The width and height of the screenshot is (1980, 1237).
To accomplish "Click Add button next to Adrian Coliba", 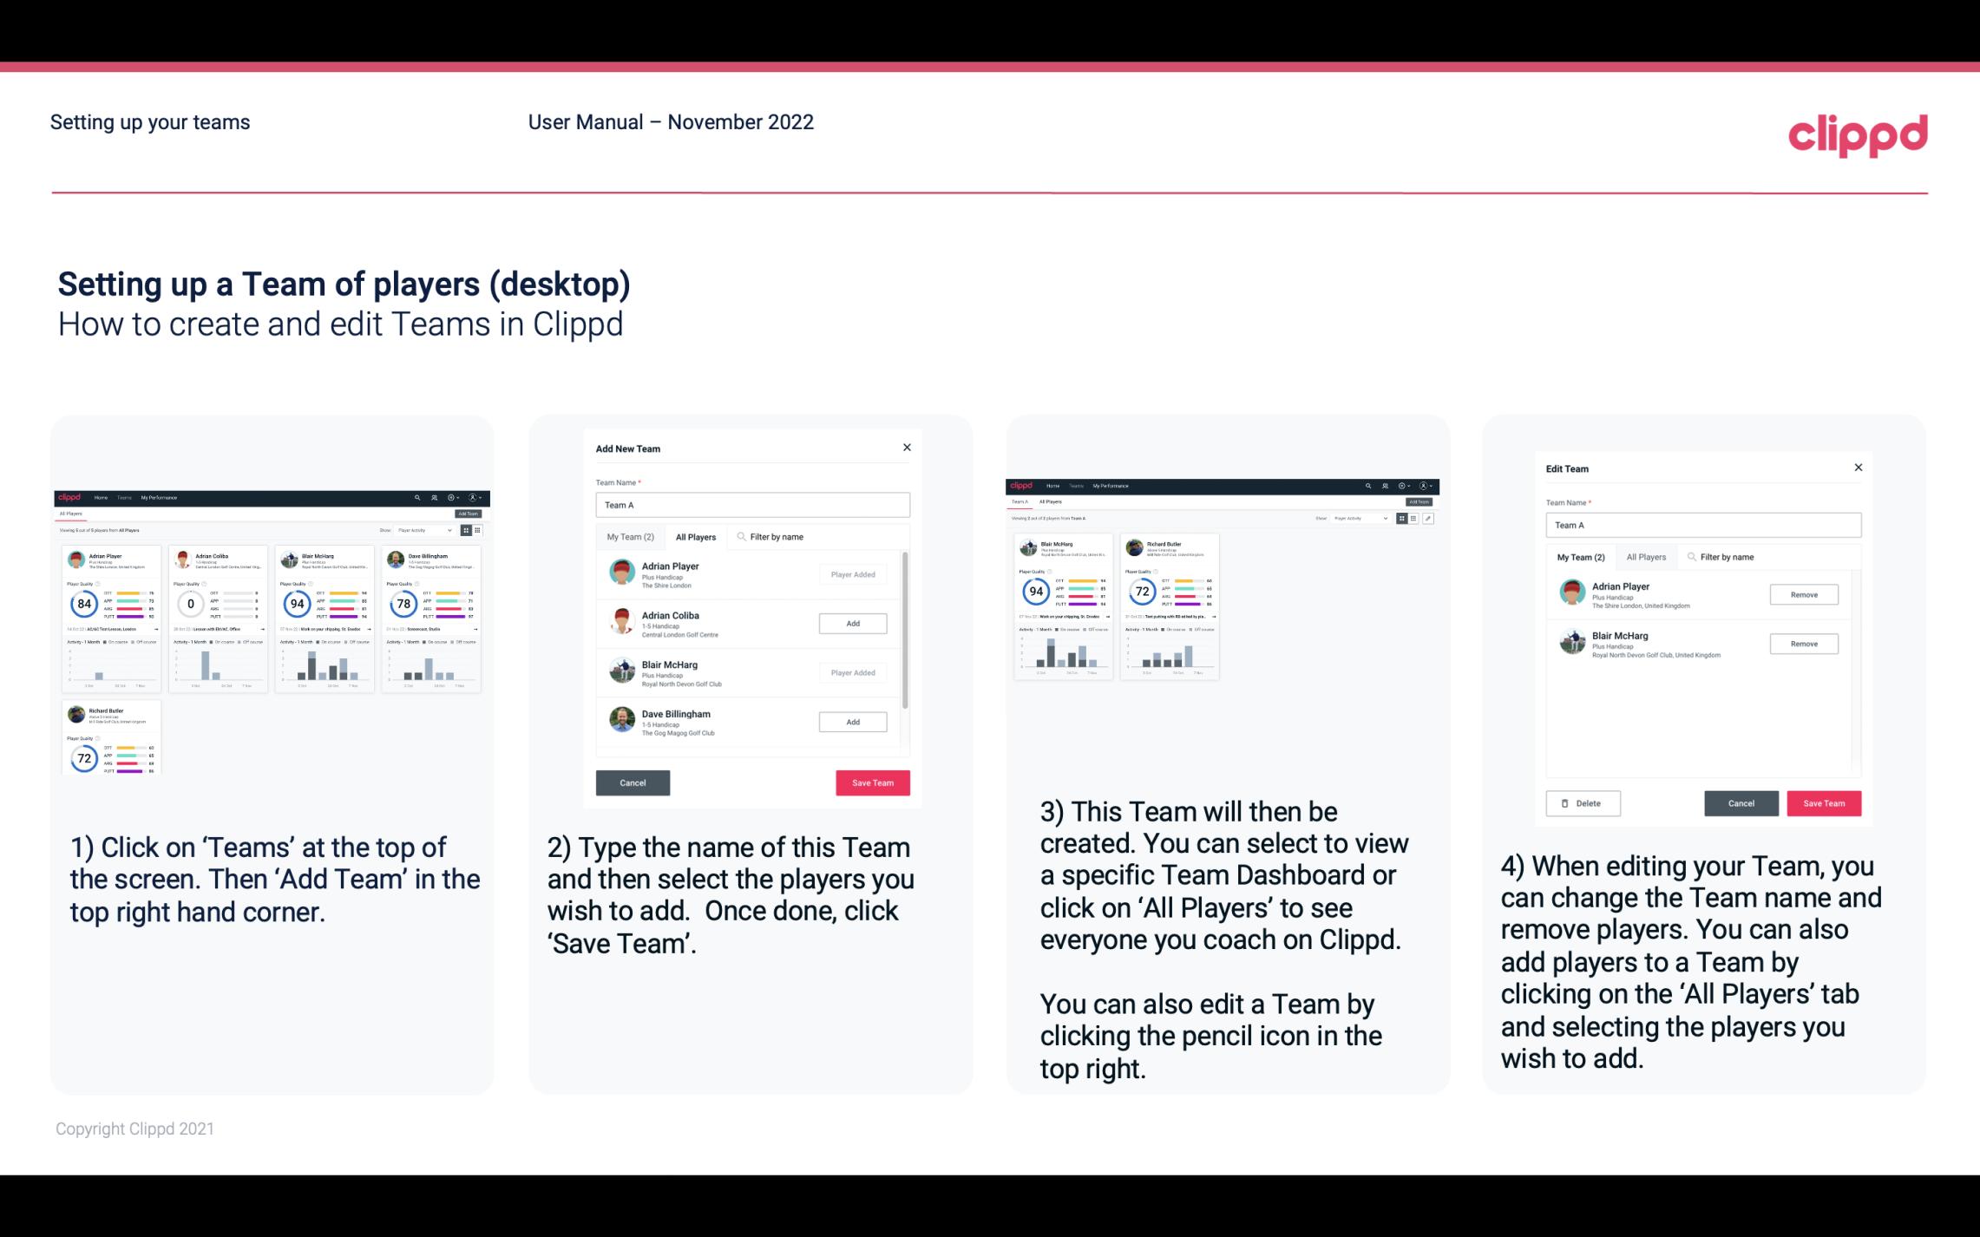I will click(x=851, y=621).
